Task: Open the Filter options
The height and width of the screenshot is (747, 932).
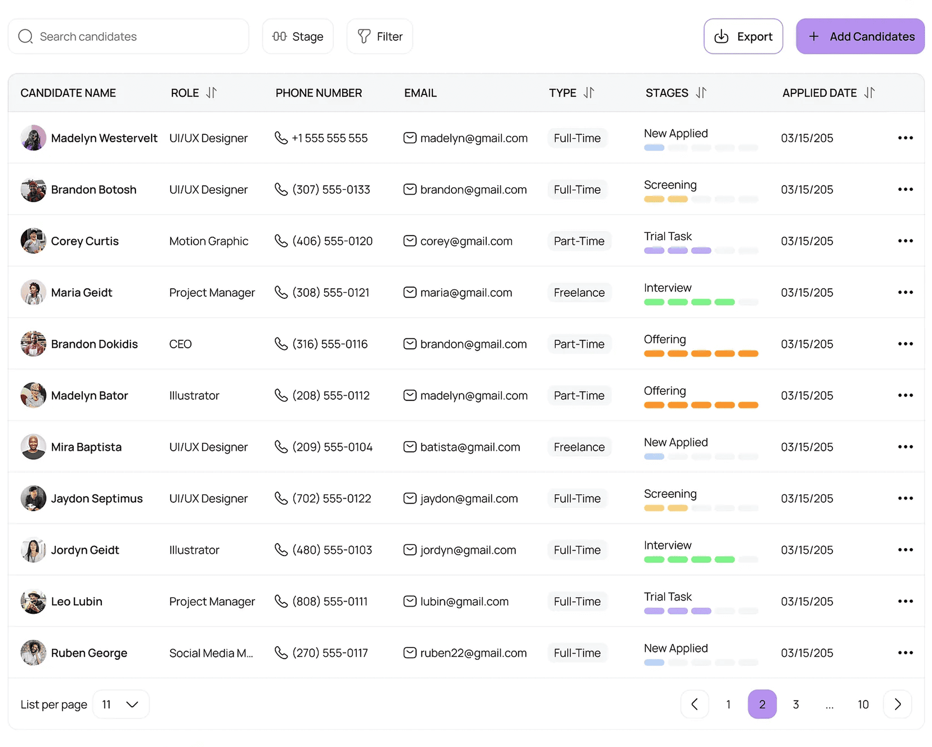Action: pyautogui.click(x=380, y=37)
